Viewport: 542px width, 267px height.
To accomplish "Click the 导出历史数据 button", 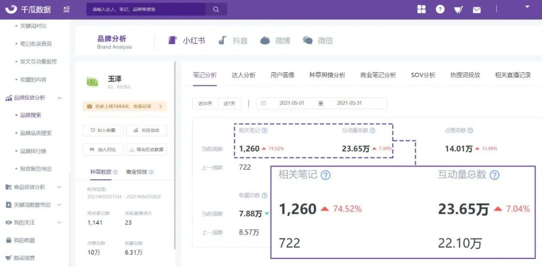I will [147, 150].
